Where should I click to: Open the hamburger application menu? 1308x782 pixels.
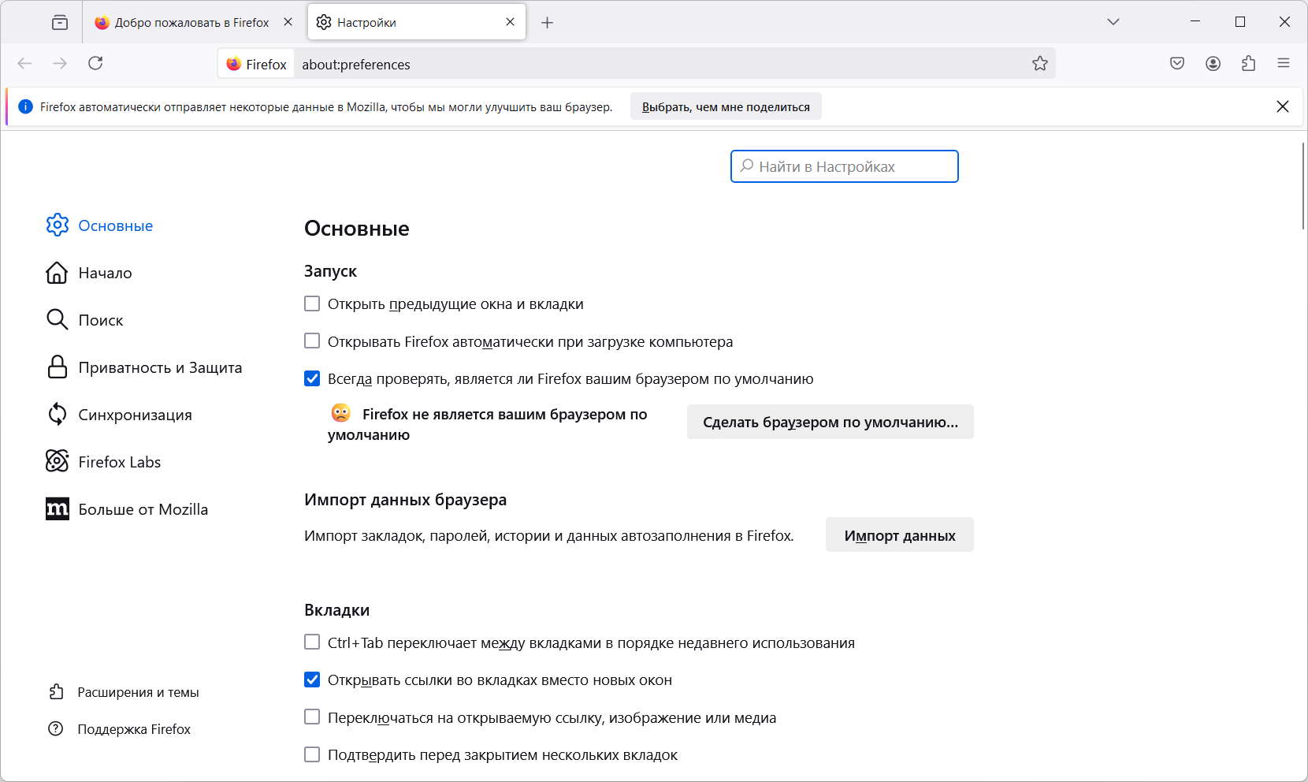1284,63
